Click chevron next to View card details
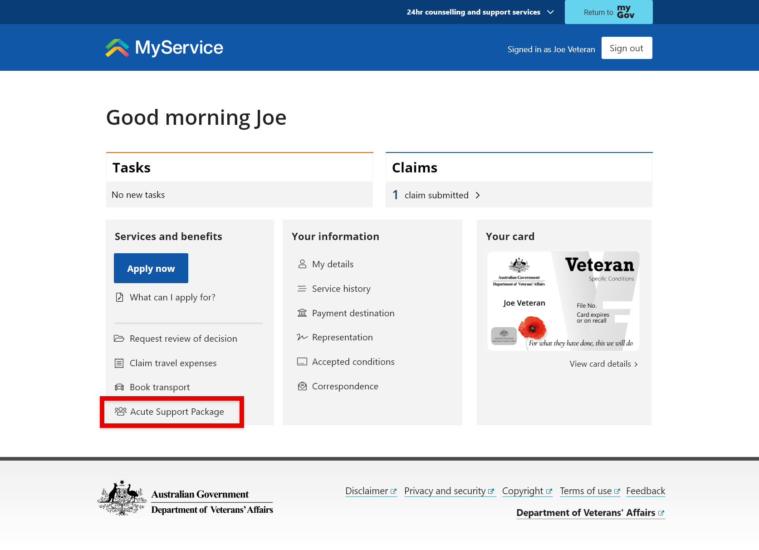 [636, 364]
